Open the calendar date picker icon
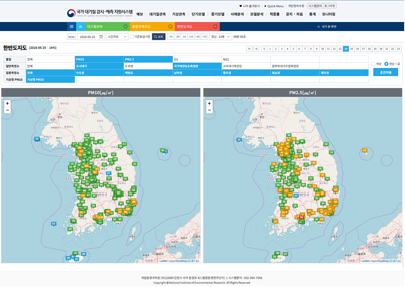The height and width of the screenshot is (287, 405). point(101,37)
